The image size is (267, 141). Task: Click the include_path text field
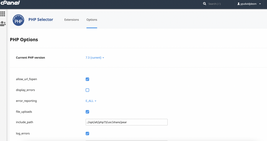point(126,122)
